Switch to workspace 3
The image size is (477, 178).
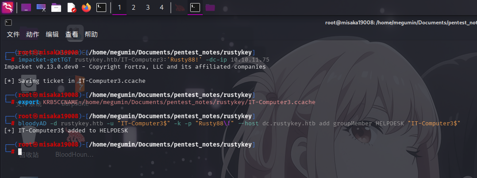pyautogui.click(x=148, y=7)
